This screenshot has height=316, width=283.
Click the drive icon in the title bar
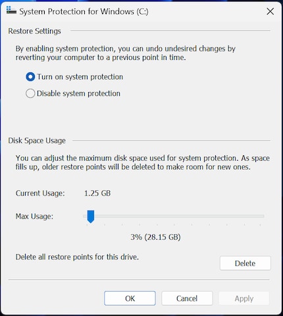11,11
